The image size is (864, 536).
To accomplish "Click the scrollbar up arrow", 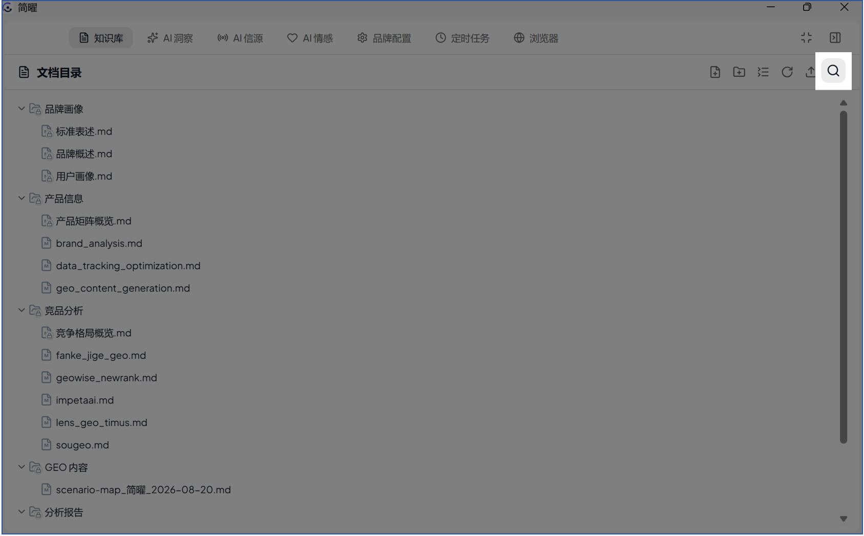I will click(844, 103).
